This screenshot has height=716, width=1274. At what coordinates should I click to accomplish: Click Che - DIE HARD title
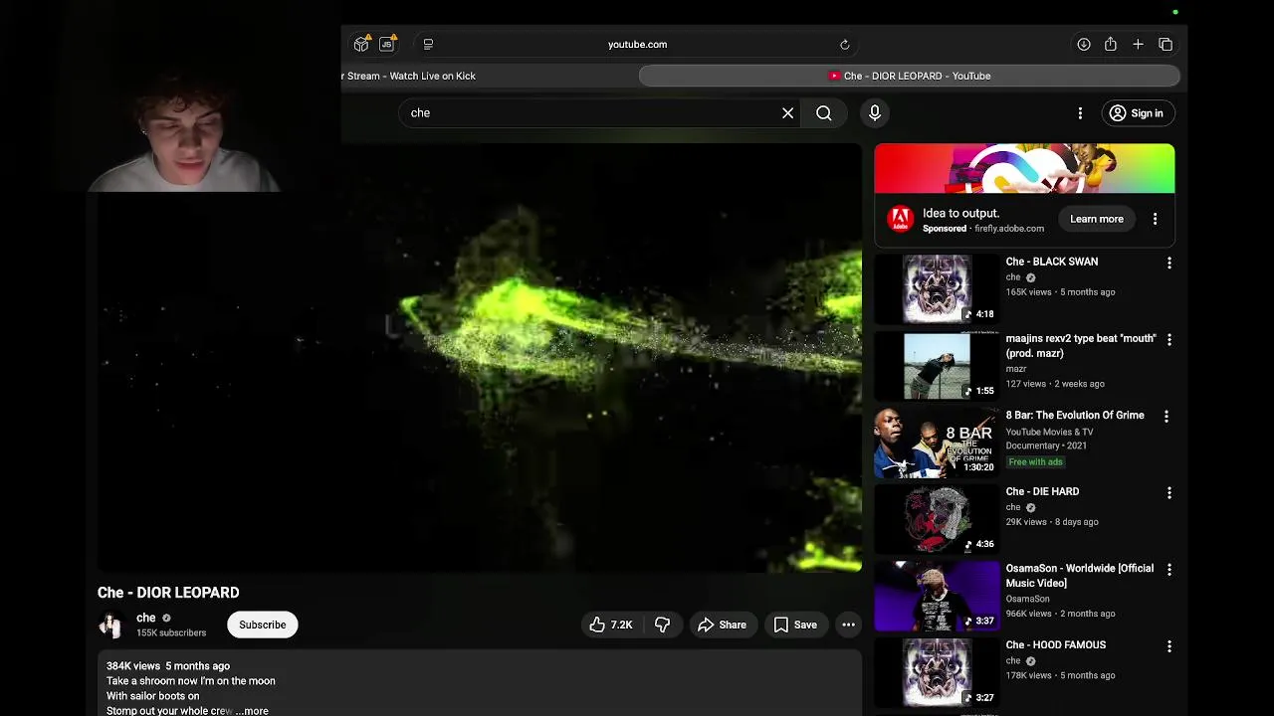tap(1042, 491)
